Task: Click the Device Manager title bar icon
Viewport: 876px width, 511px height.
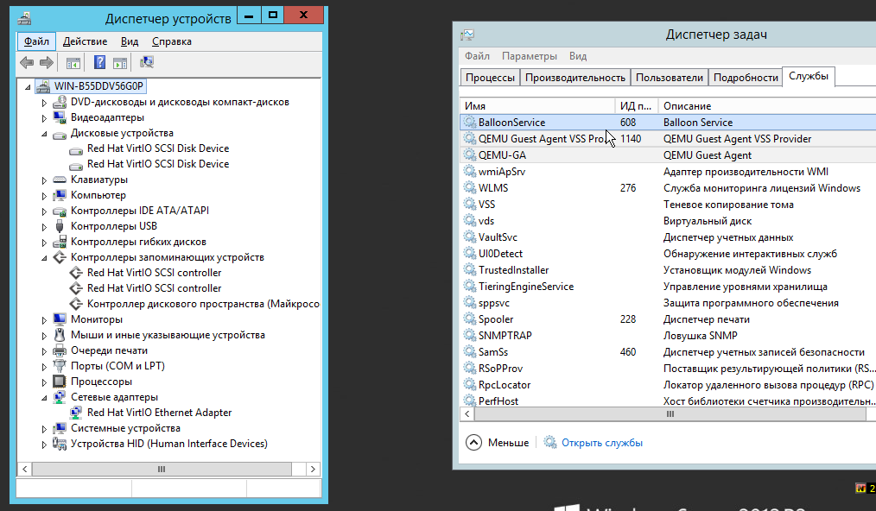Action: [x=24, y=18]
